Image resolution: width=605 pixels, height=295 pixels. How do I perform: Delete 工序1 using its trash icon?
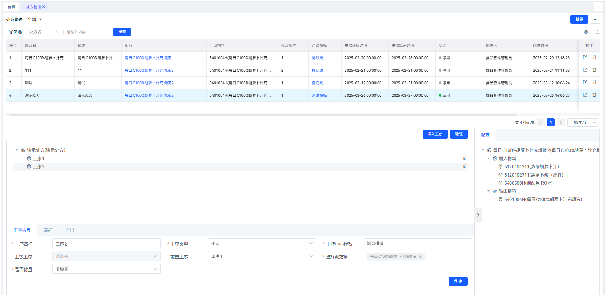coord(465,158)
